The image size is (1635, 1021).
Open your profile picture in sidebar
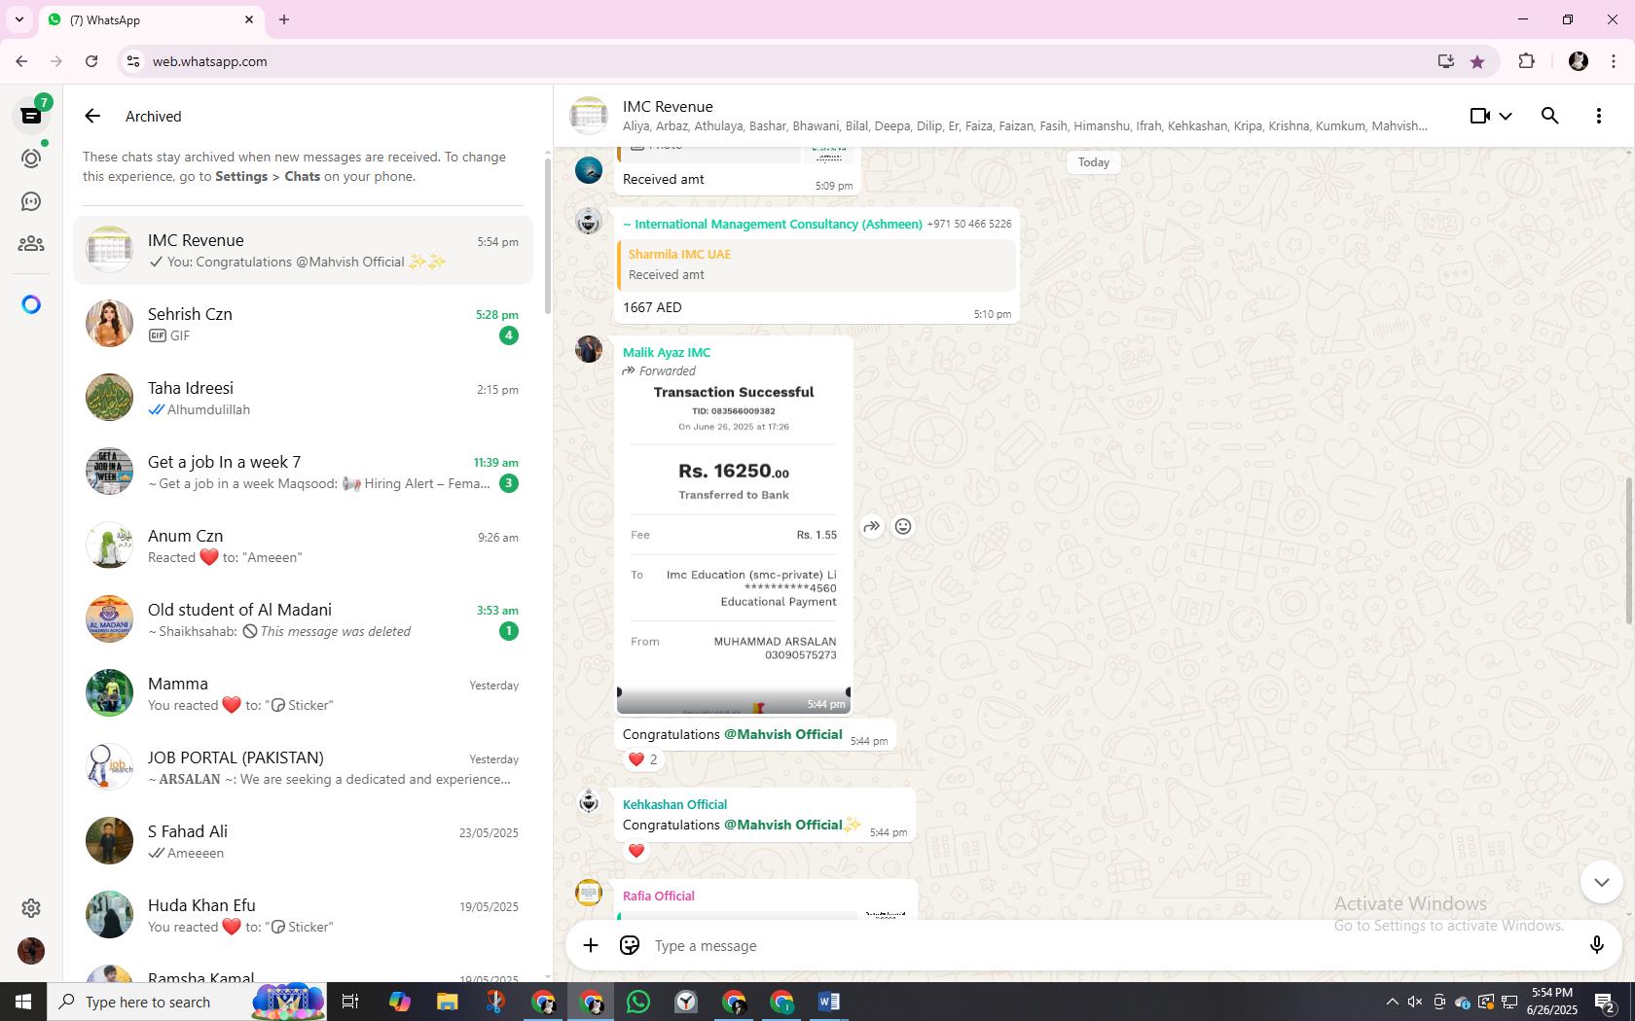(x=31, y=950)
